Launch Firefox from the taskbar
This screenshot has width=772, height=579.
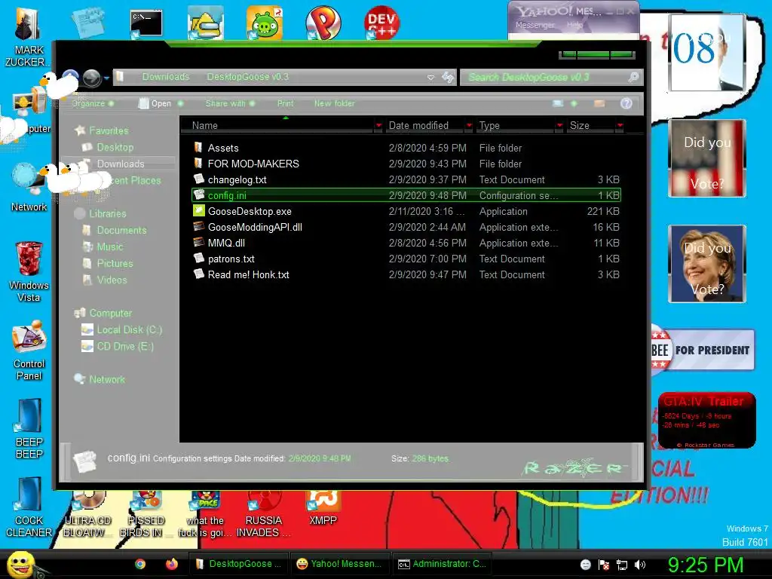[x=171, y=564]
